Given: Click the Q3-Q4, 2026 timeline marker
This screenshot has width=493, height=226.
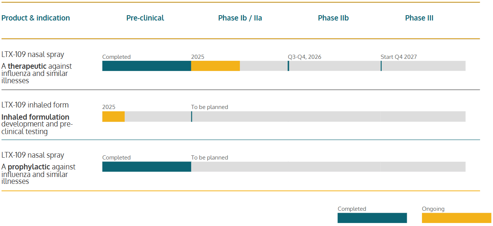Looking at the screenshot, I should coord(289,66).
